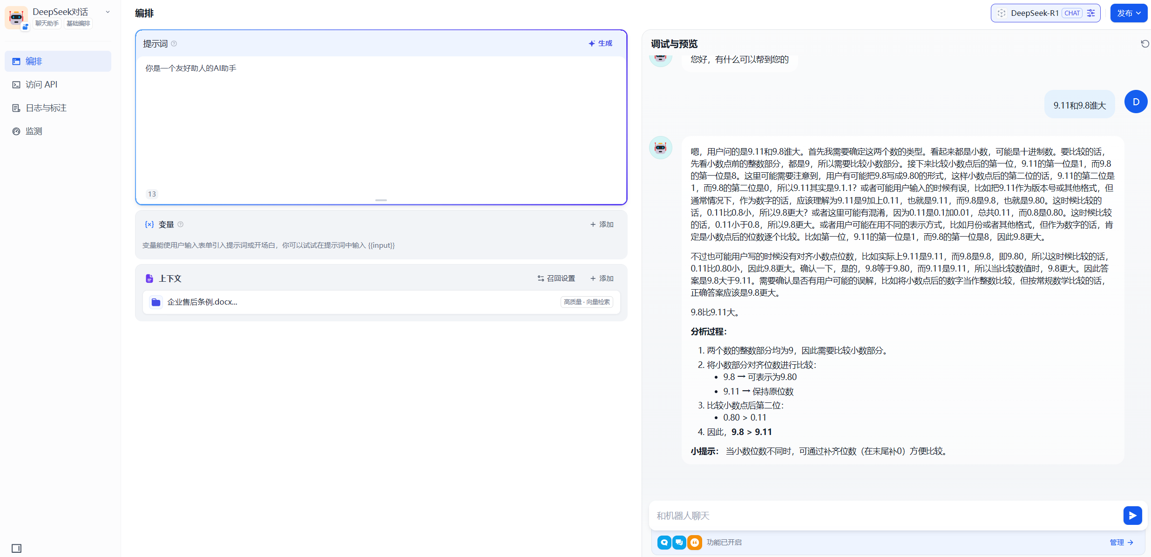This screenshot has width=1151, height=557.
Task: Click 生成 to auto-generate the prompt
Action: click(601, 43)
